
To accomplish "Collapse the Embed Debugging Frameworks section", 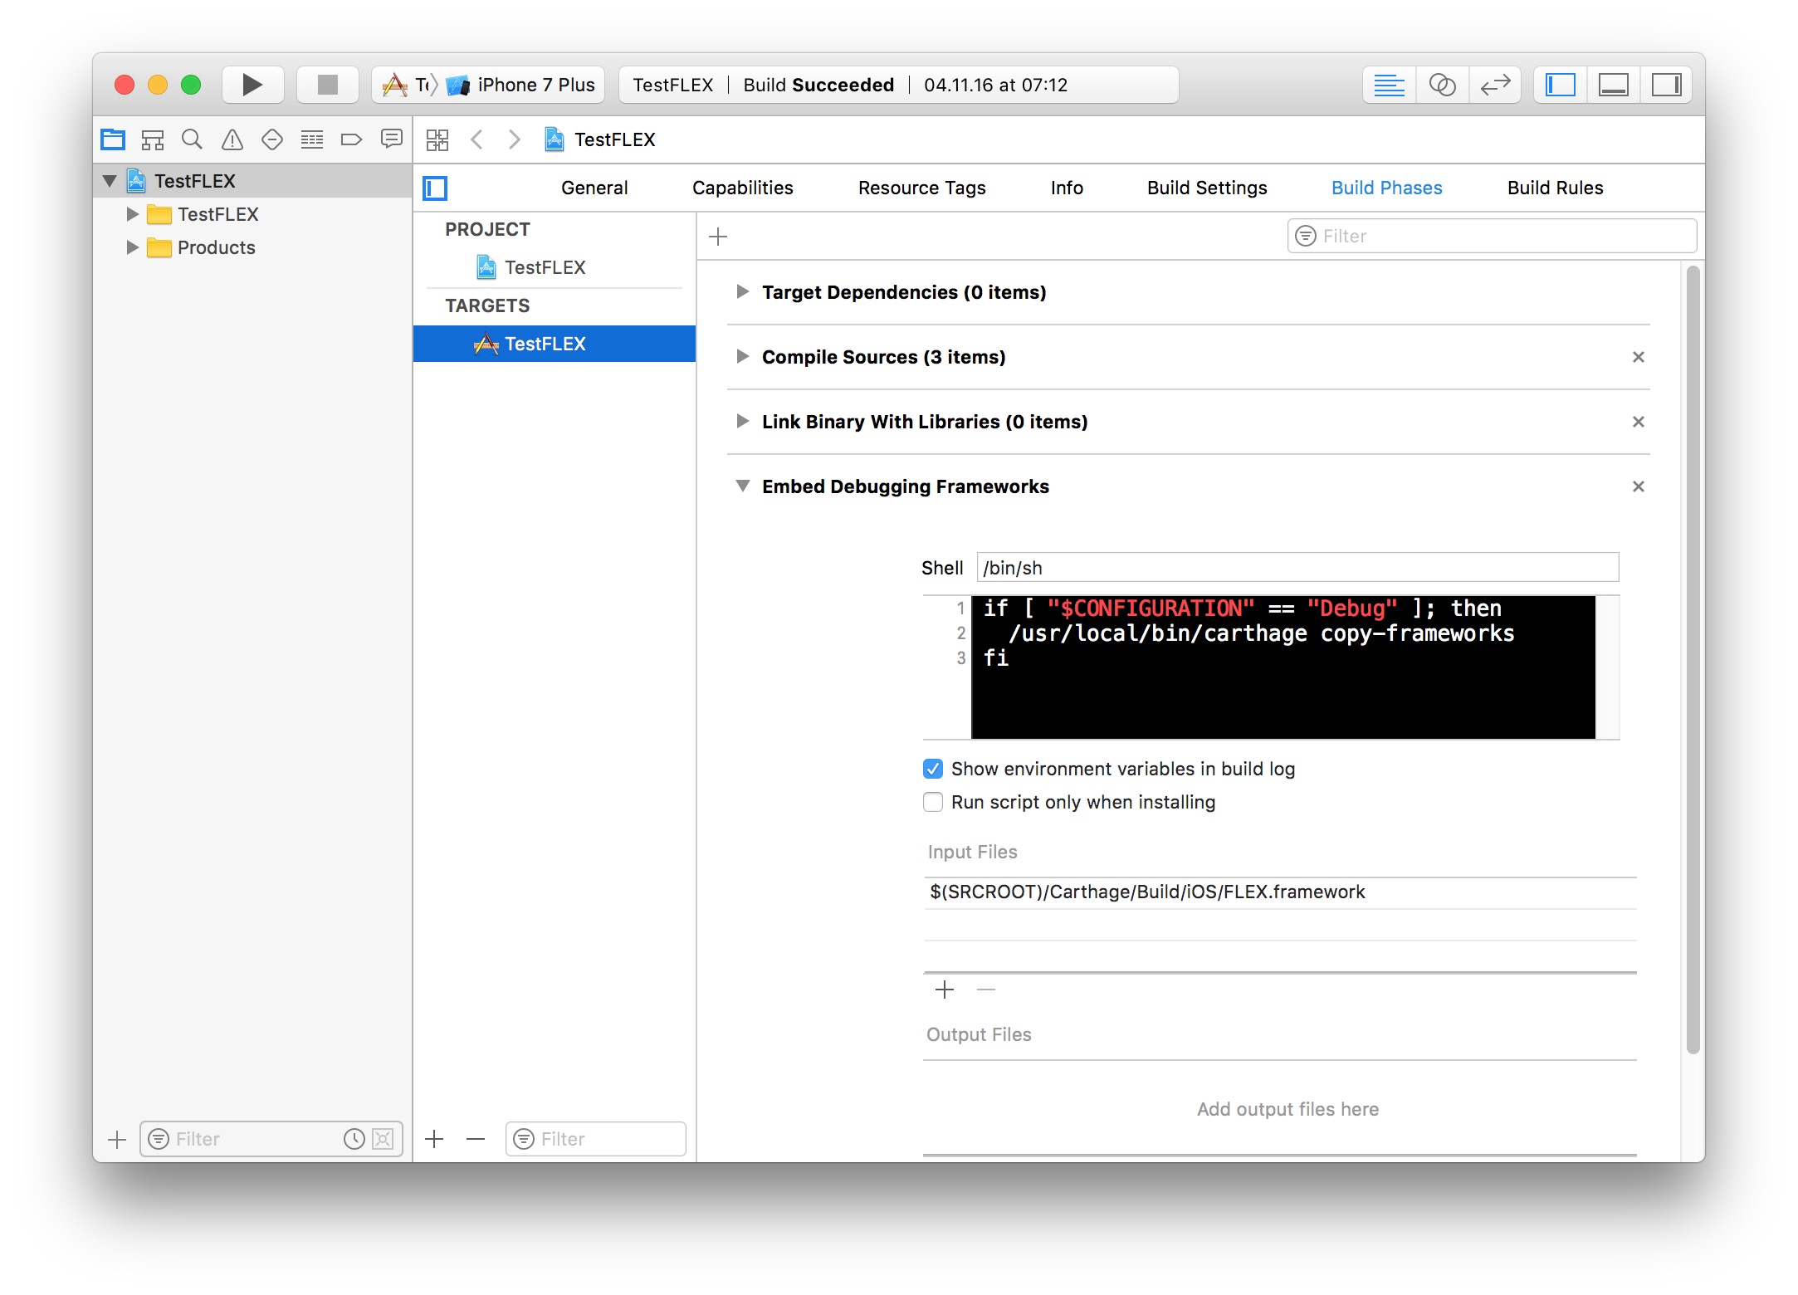I will 742,486.
